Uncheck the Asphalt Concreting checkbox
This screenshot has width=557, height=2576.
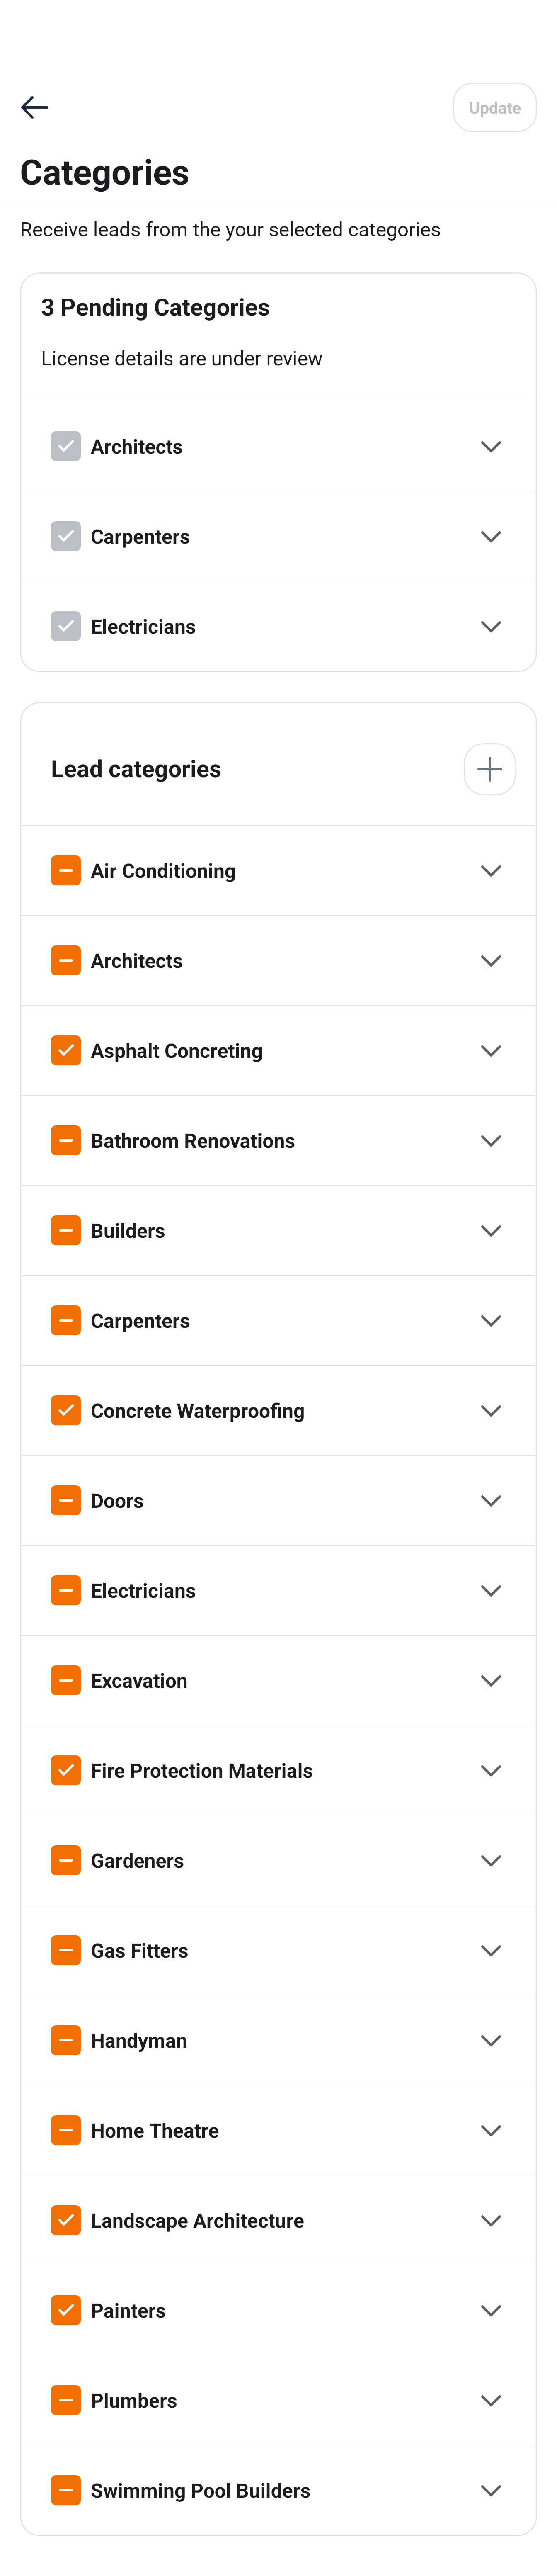66,1050
